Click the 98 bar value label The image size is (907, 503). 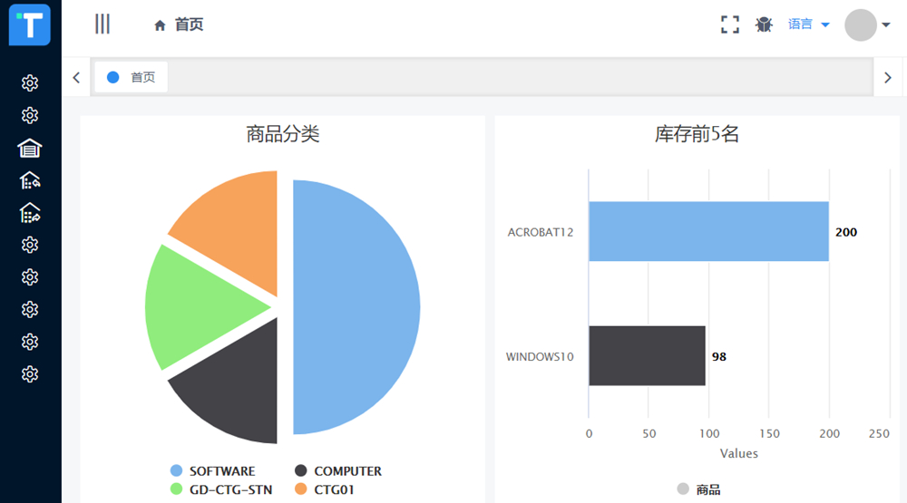point(719,357)
